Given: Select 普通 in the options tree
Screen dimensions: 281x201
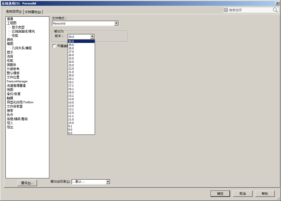Looking at the screenshot, I should point(10,19).
